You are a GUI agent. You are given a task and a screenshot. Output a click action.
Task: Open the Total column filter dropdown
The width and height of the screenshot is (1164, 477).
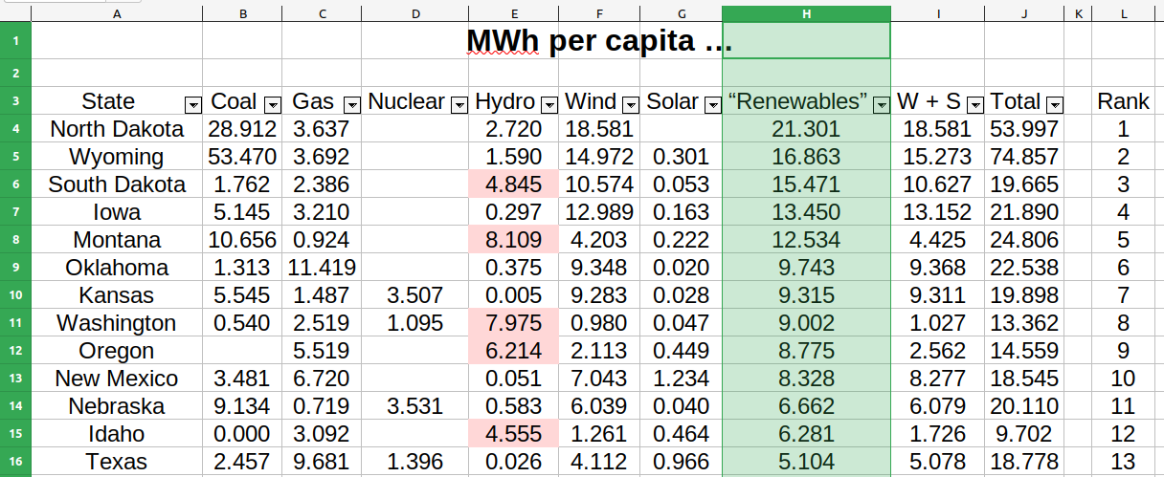tap(1055, 104)
